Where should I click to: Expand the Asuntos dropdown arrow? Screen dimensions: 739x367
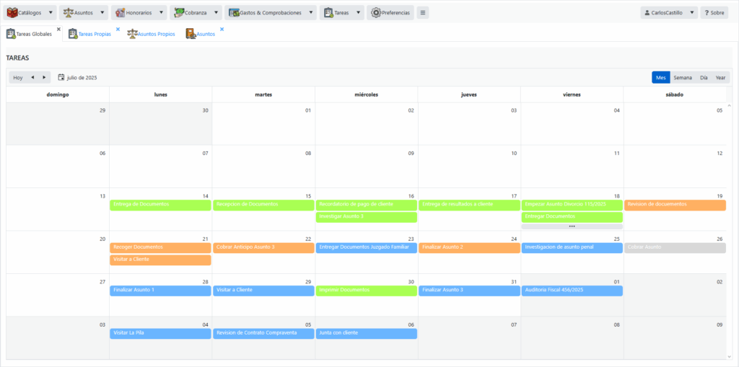(x=103, y=13)
